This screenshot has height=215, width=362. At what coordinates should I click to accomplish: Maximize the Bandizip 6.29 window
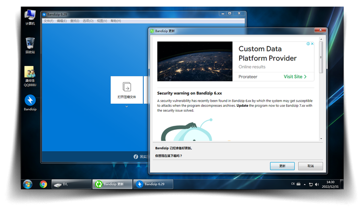coord(230,14)
